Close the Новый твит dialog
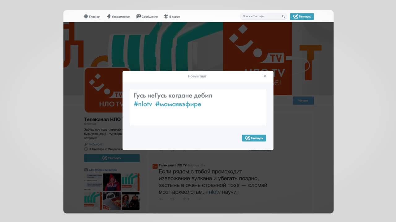Screen dimensions: 396x222 pyautogui.click(x=265, y=76)
